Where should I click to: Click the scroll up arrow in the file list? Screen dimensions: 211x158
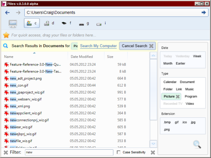coord(153,55)
